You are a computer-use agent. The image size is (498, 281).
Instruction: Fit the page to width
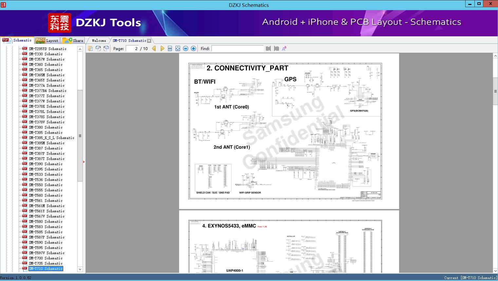(x=170, y=48)
